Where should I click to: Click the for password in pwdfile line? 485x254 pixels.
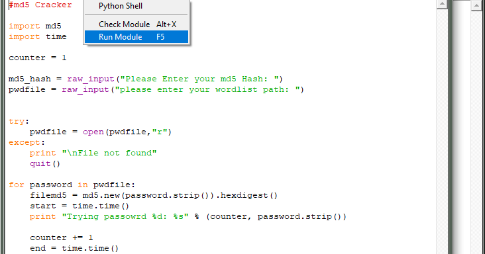pyautogui.click(x=72, y=185)
